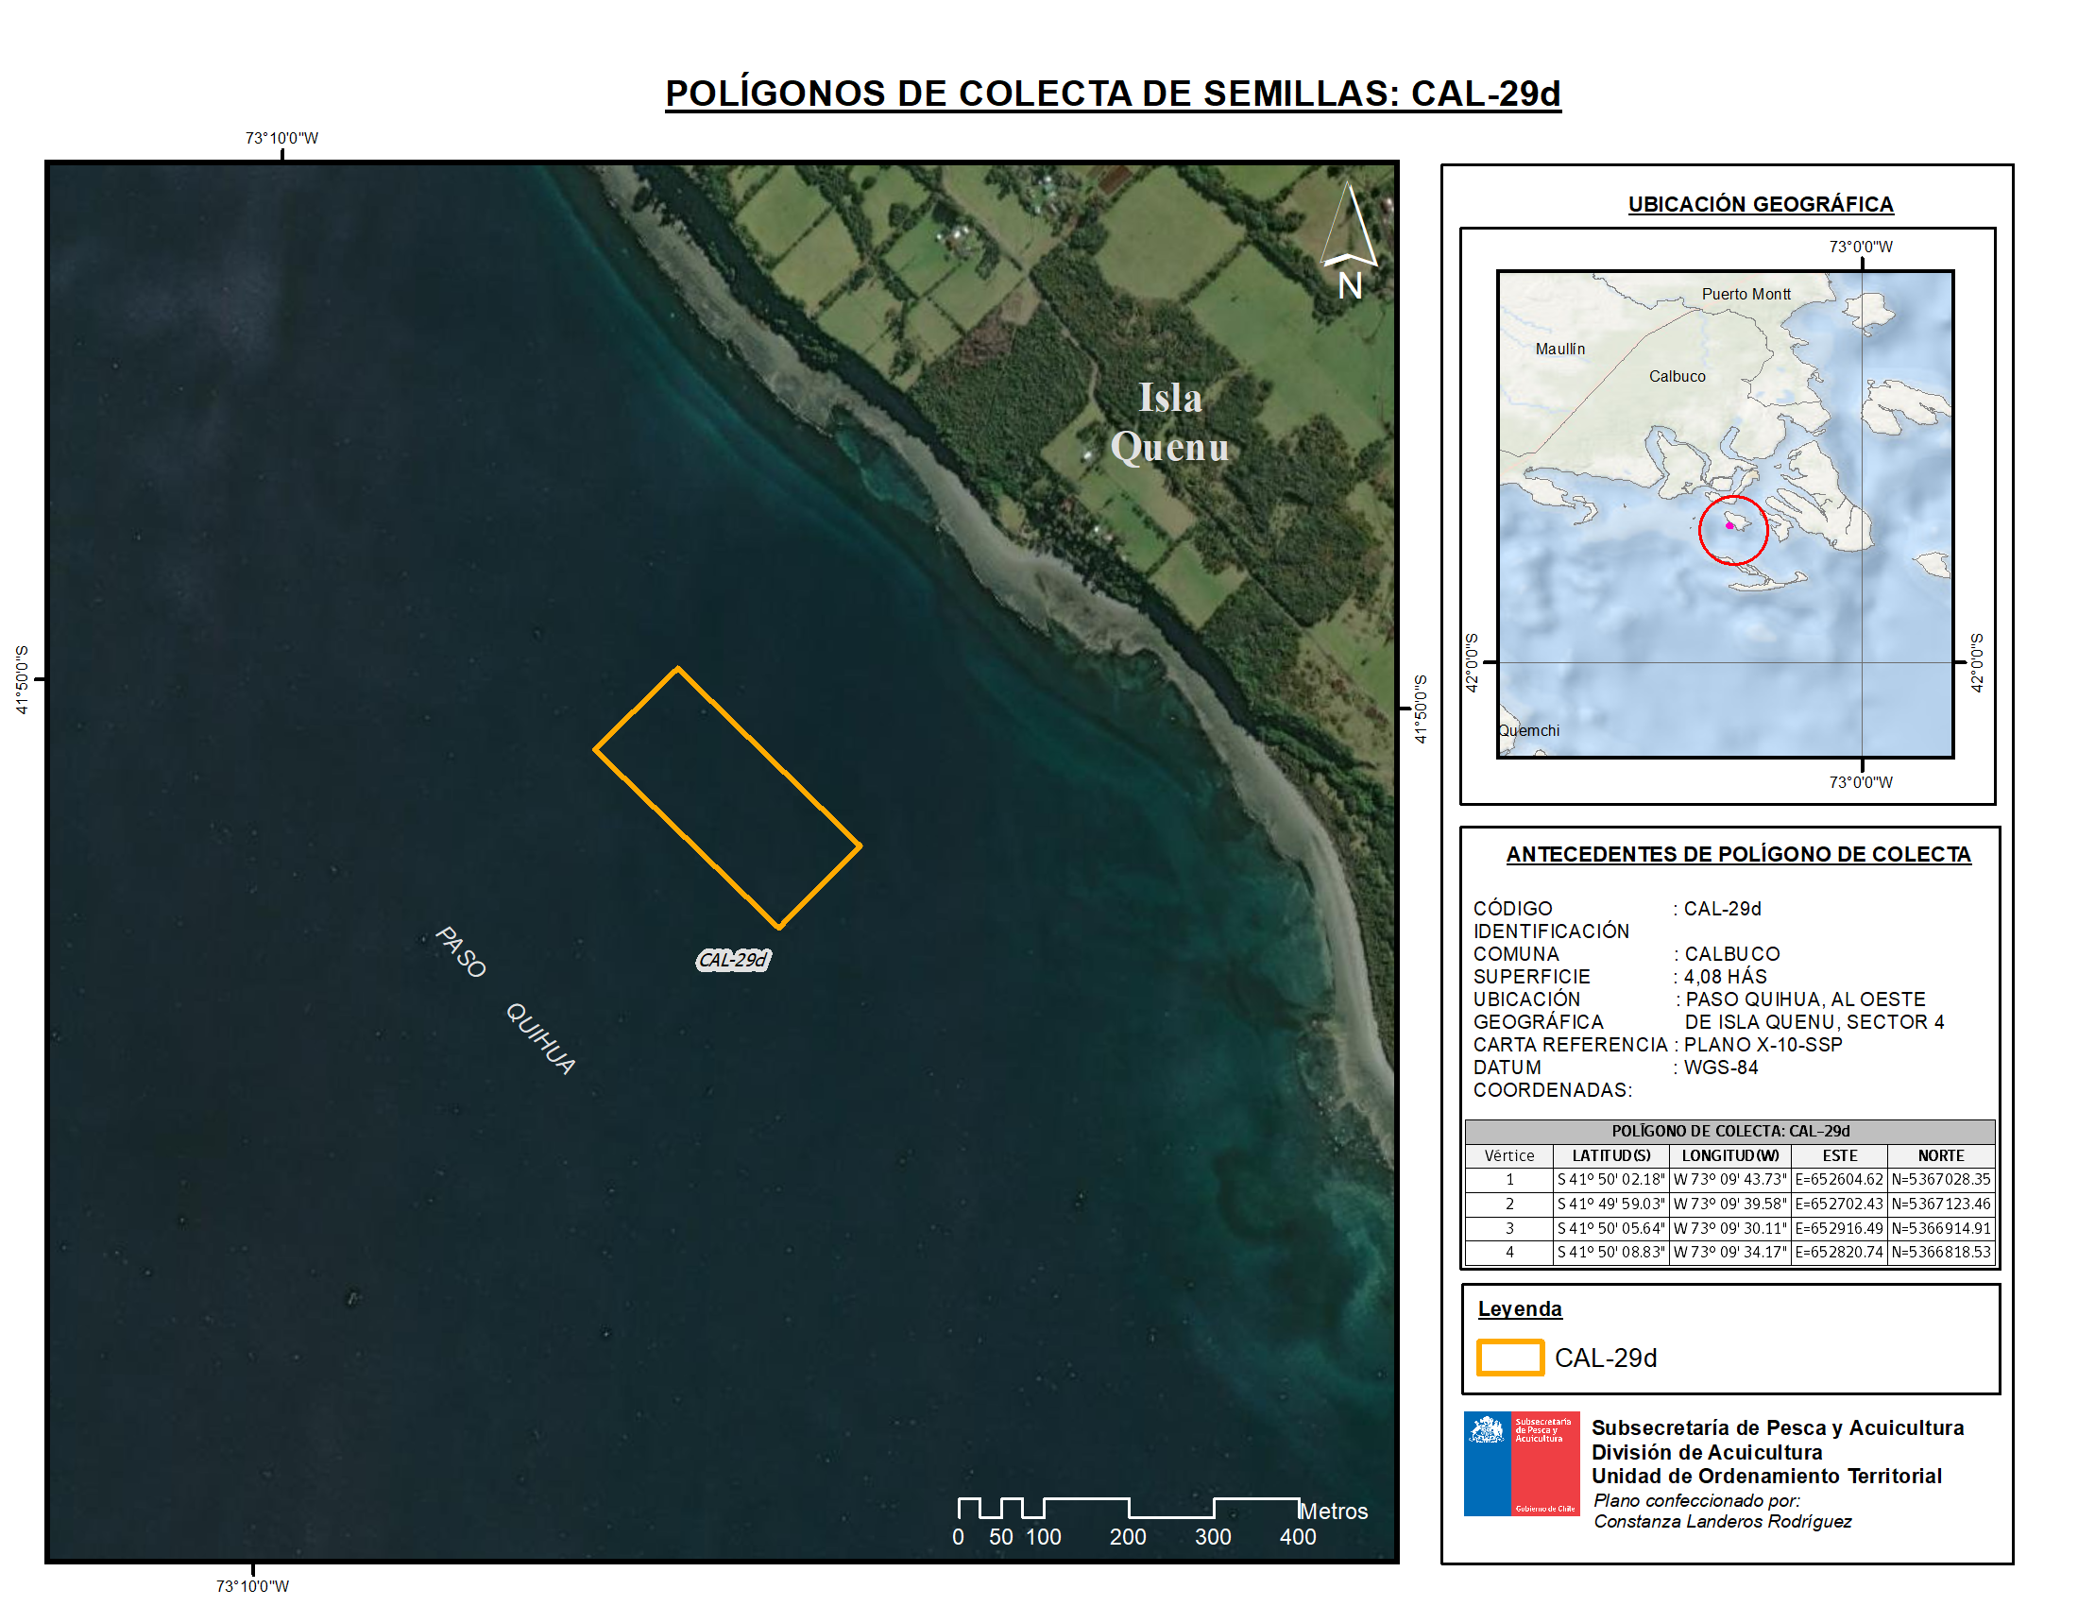Viewport: 2078px width, 1606px height.
Task: Click table header 'POLÍGONO DE COLECTA: CAL-29d'
Action: [1729, 1131]
